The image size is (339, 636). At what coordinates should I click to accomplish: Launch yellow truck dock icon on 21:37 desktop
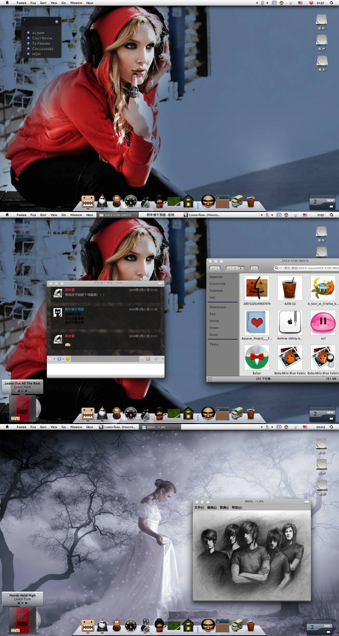pyautogui.click(x=237, y=202)
